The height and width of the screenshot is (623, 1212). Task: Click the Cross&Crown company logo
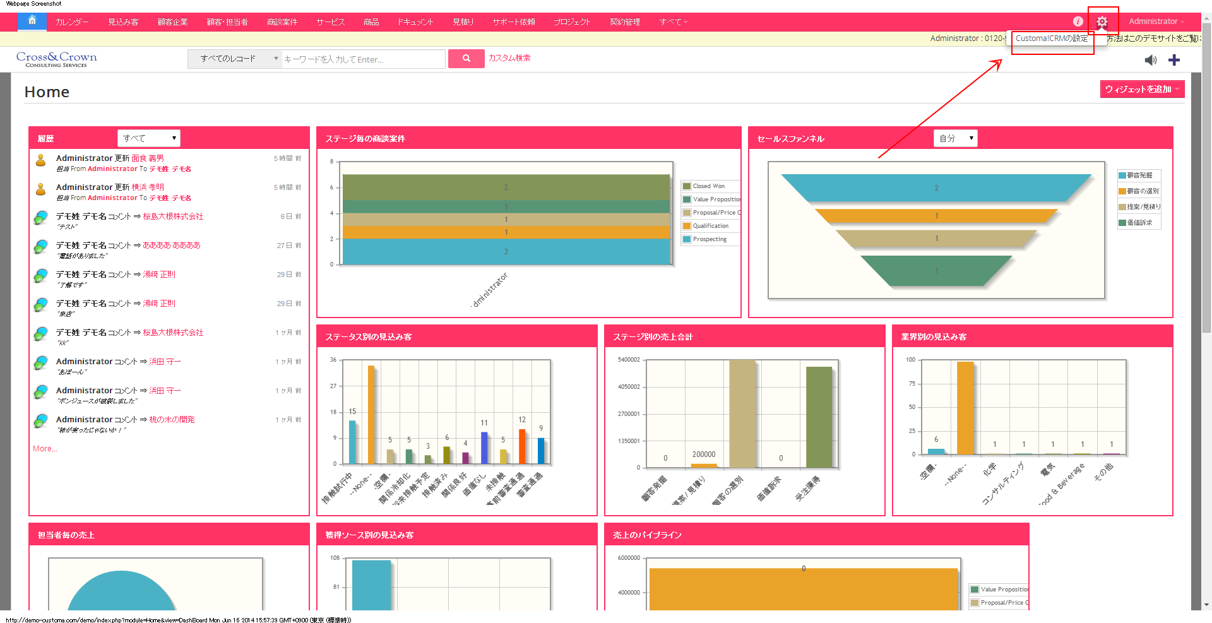click(x=56, y=59)
